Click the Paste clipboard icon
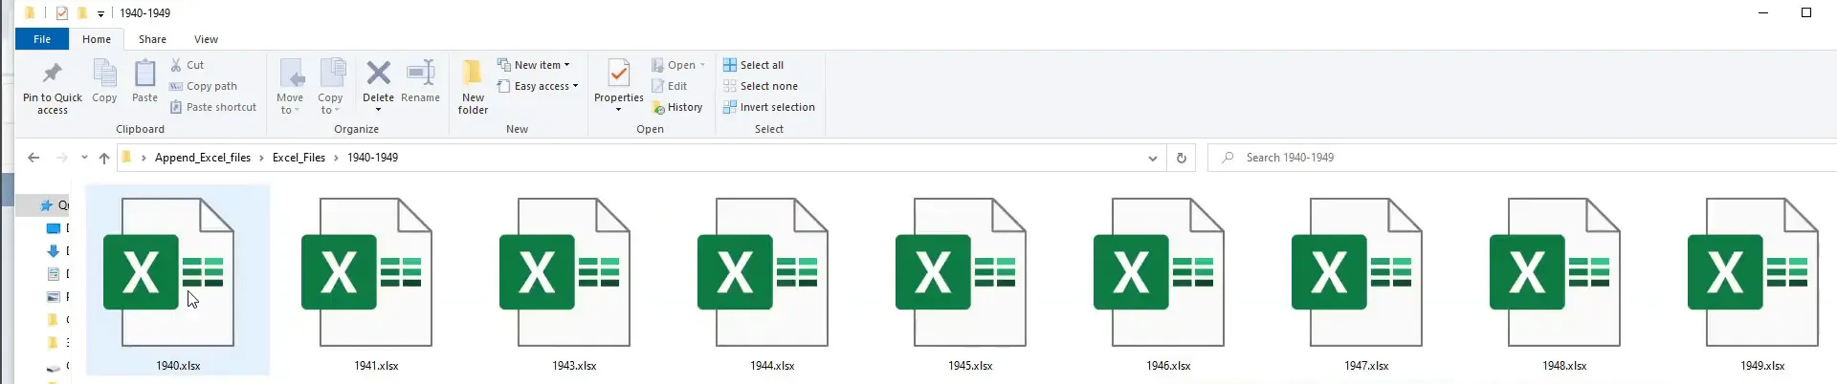The image size is (1837, 384). coord(144,73)
